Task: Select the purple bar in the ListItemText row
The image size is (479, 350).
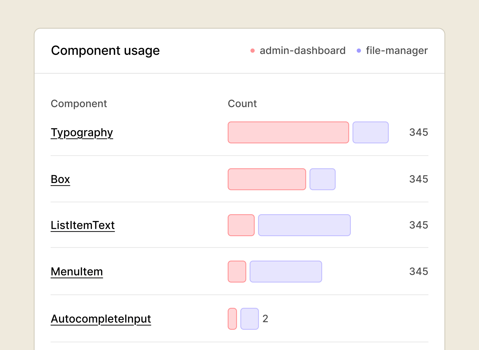Action: point(304,225)
